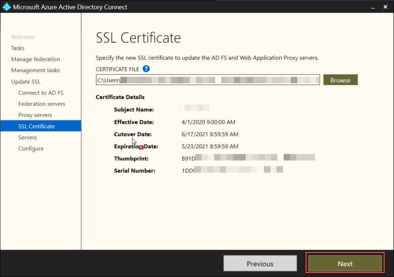Screen dimensions: 394x277
Task: Select the Federation servers step
Action: coord(42,104)
